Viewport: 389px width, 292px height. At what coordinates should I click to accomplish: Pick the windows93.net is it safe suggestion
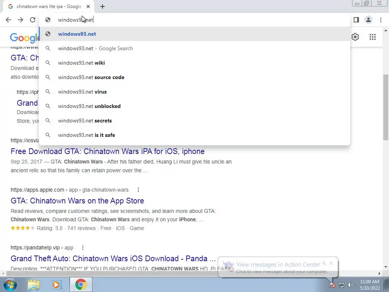tap(194, 135)
